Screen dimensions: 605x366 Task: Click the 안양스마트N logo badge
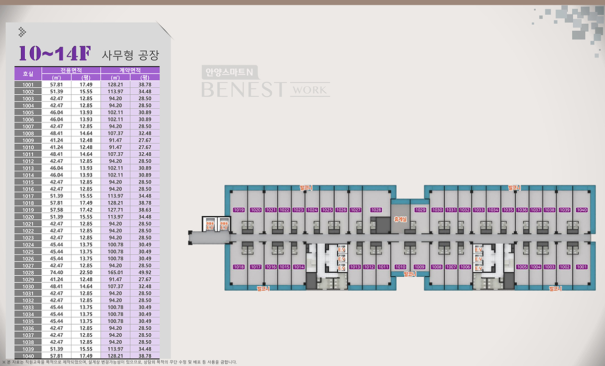click(227, 72)
